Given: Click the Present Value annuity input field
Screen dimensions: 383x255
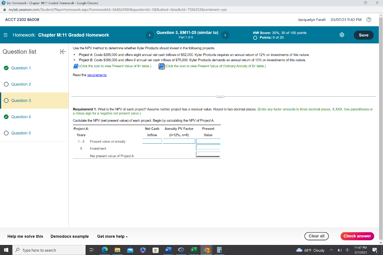Looking at the screenshot, I should (208, 141).
